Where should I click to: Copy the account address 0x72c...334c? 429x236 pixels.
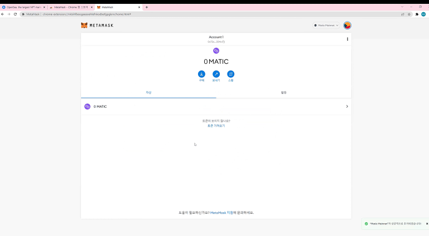216,42
